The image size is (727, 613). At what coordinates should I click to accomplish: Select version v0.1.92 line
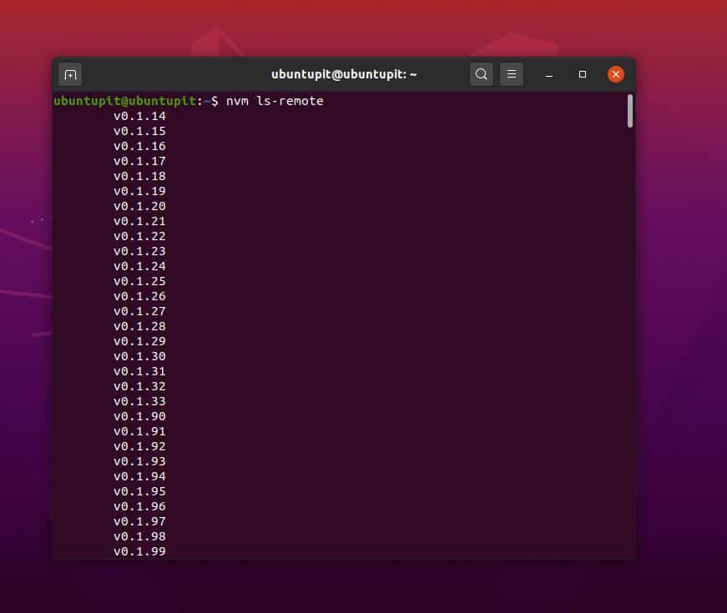tap(139, 447)
